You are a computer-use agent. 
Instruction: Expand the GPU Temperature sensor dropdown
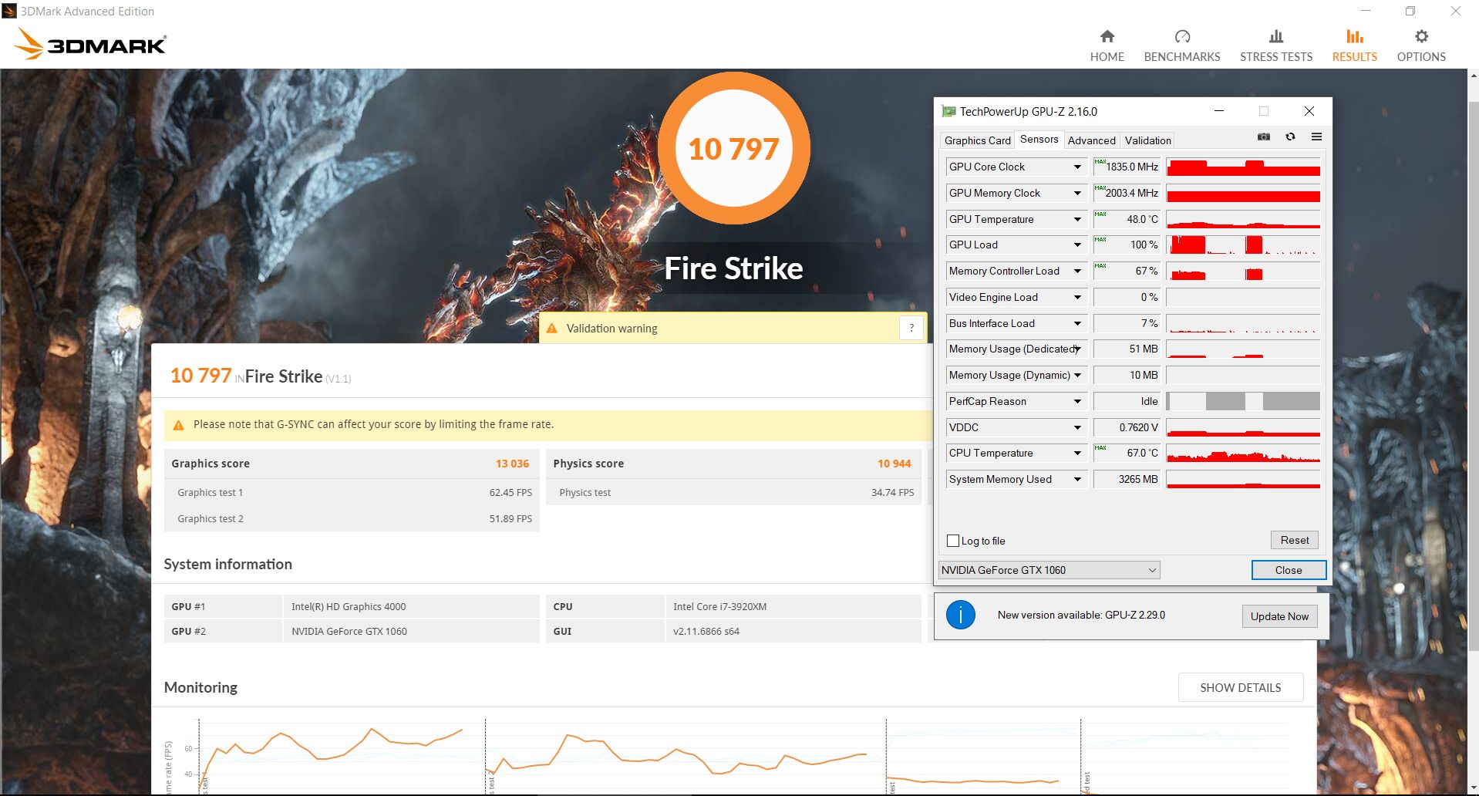click(1077, 219)
